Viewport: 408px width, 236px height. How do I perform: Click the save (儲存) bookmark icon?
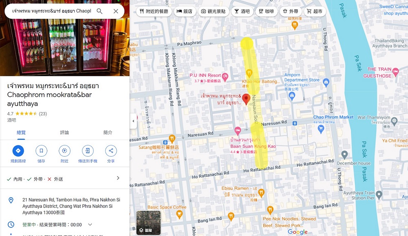click(41, 151)
